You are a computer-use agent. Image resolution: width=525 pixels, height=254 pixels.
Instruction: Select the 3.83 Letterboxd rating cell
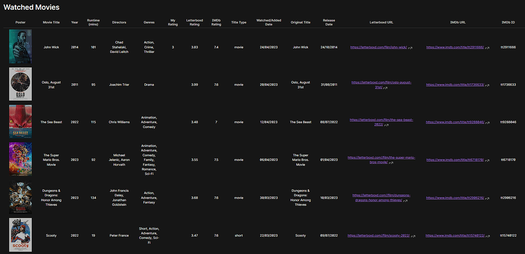coord(194,48)
